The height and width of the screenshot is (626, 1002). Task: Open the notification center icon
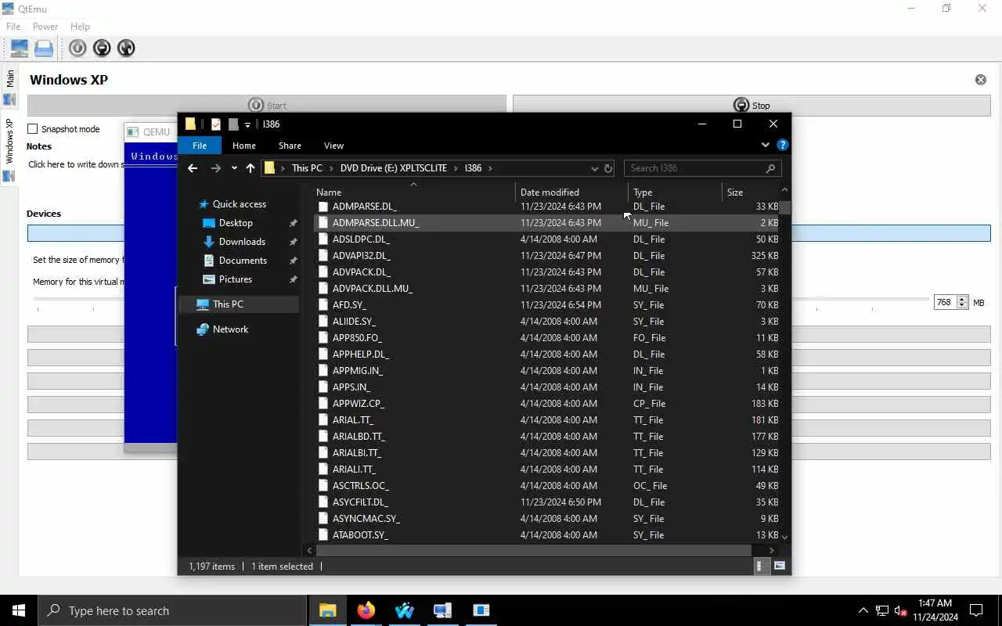(x=976, y=610)
